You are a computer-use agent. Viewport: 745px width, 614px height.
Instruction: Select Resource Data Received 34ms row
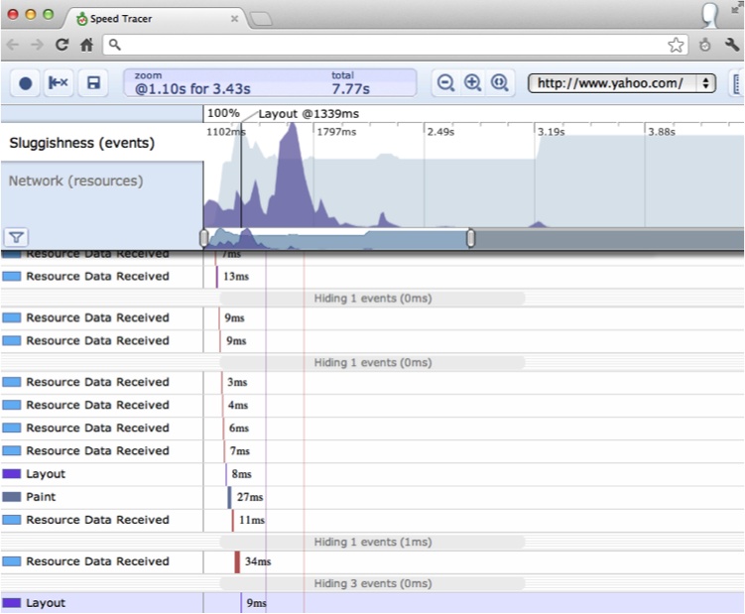373,561
